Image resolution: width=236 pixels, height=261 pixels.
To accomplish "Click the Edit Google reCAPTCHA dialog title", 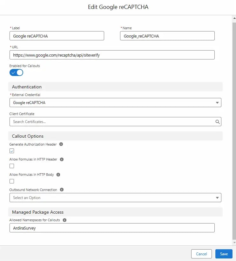I will pyautogui.click(x=118, y=7).
